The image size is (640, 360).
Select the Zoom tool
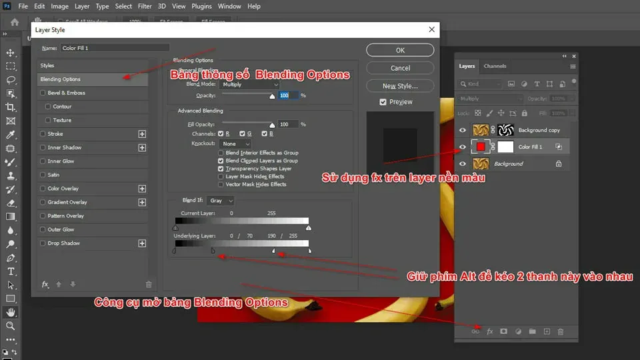pyautogui.click(x=11, y=326)
